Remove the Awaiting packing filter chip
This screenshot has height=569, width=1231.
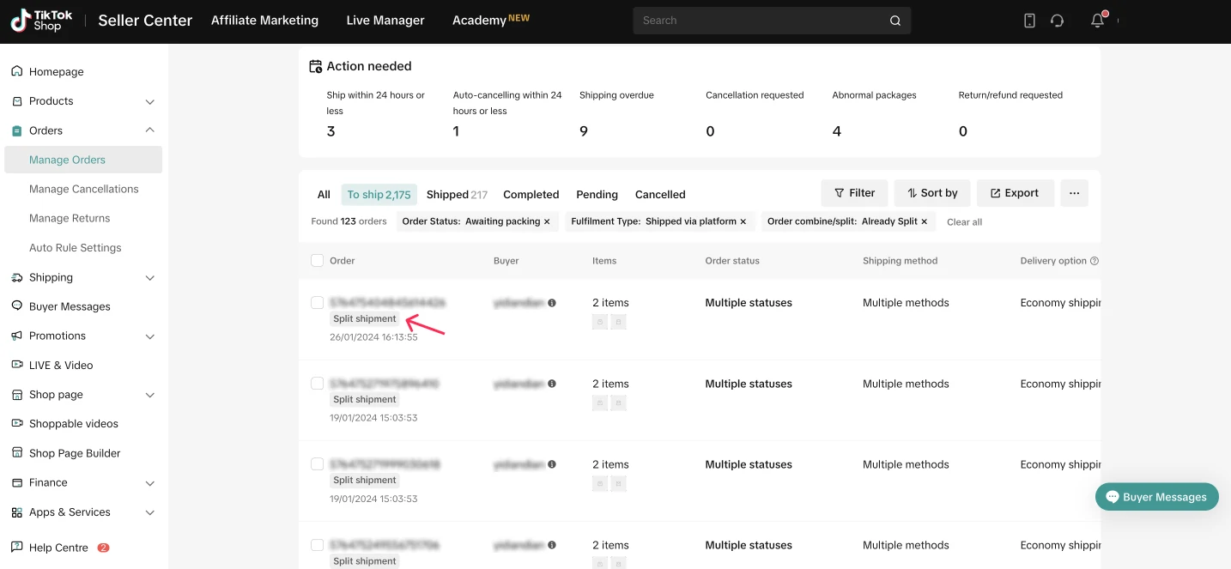tap(547, 221)
